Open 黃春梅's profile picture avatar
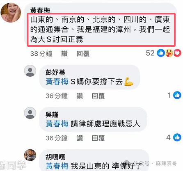 11,13
